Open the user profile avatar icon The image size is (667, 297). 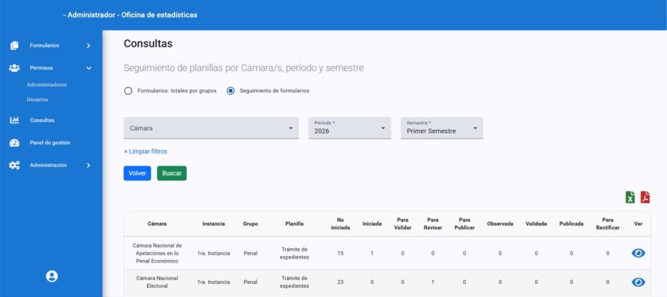(x=52, y=276)
